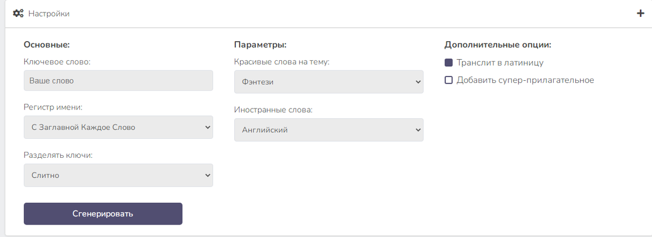Click the Основные section heading
The height and width of the screenshot is (237, 652).
pyautogui.click(x=47, y=44)
